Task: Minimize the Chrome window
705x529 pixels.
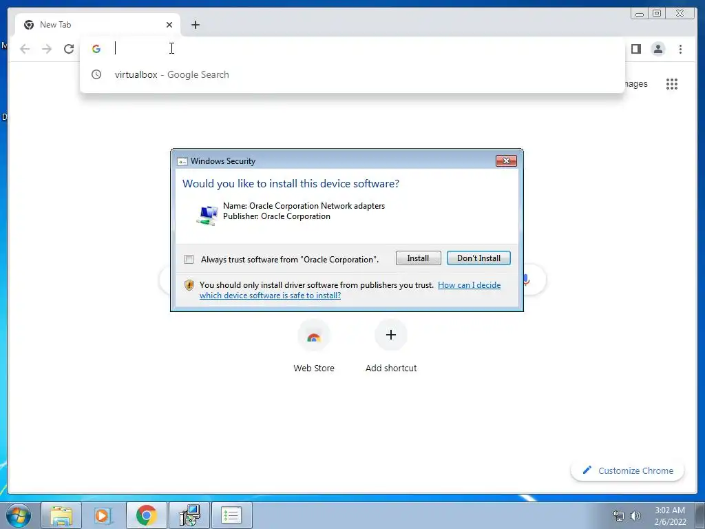Action: (640, 14)
